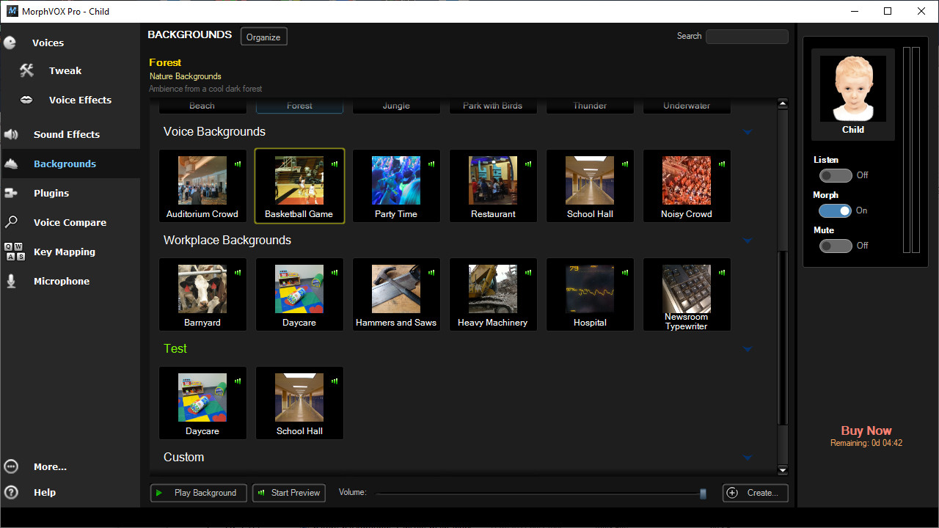Enable the Listen toggle
Image resolution: width=939 pixels, height=528 pixels.
pos(836,175)
